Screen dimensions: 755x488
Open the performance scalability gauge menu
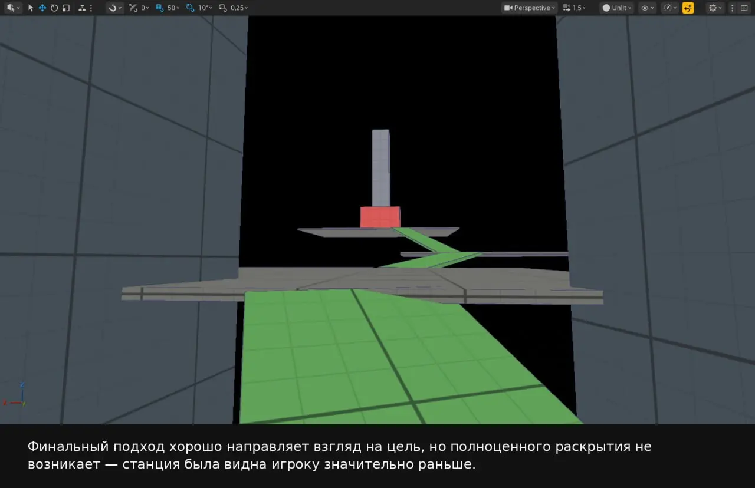(x=670, y=8)
